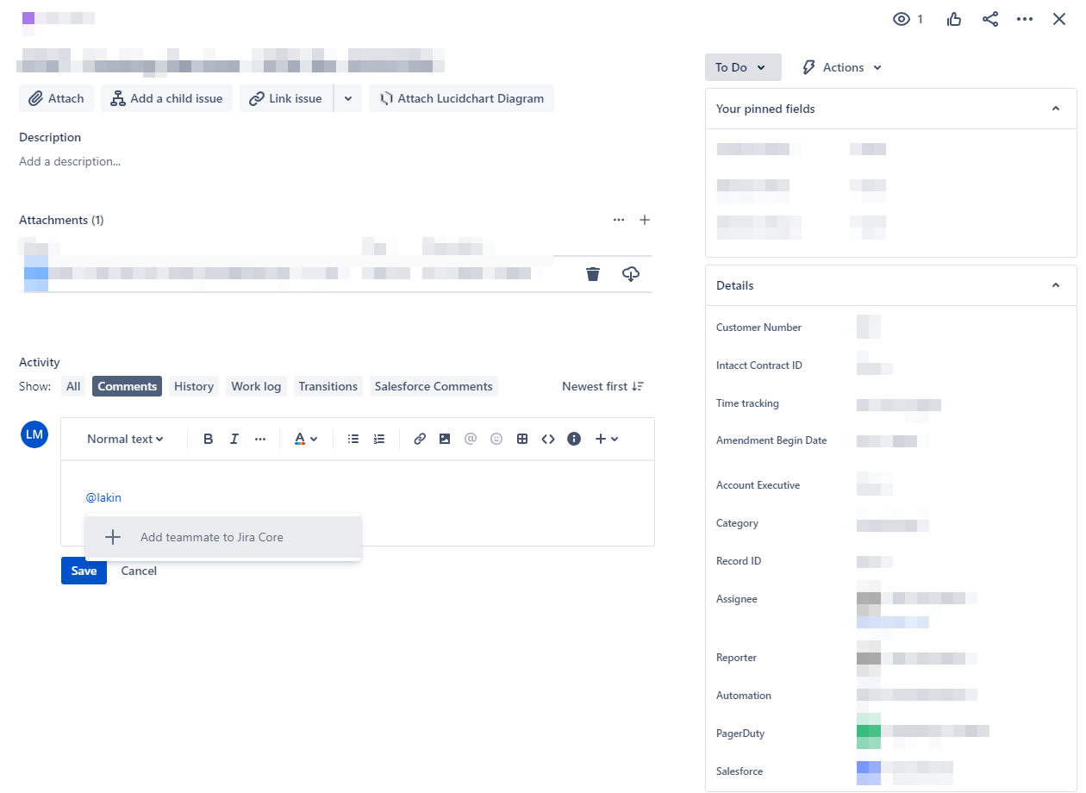
Task: Insert an image into the comment
Action: [x=445, y=439]
